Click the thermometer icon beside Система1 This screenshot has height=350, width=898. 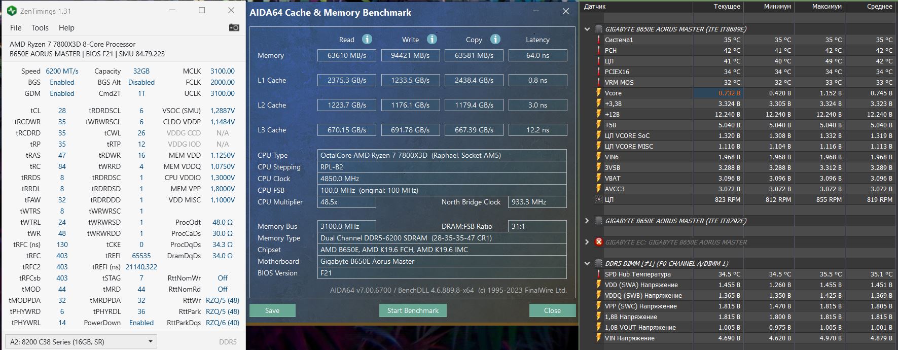tap(598, 40)
